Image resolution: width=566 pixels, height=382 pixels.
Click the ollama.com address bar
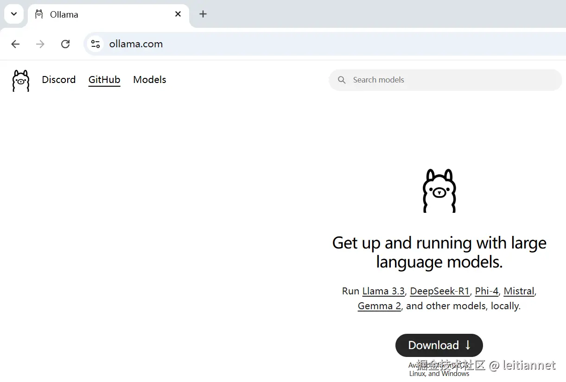(x=324, y=44)
